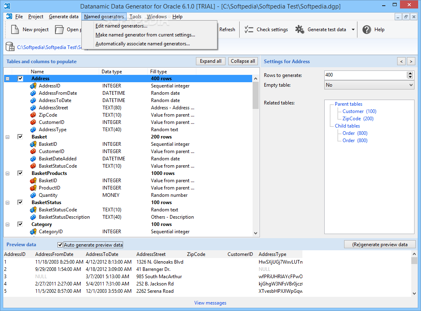The width and height of the screenshot is (421, 311).
Task: Click the tables list scroll down arrow
Action: point(255,233)
